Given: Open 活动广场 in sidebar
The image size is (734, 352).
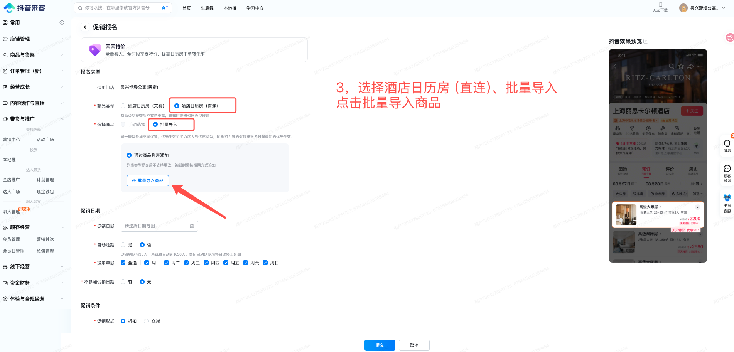Looking at the screenshot, I should pos(45,140).
